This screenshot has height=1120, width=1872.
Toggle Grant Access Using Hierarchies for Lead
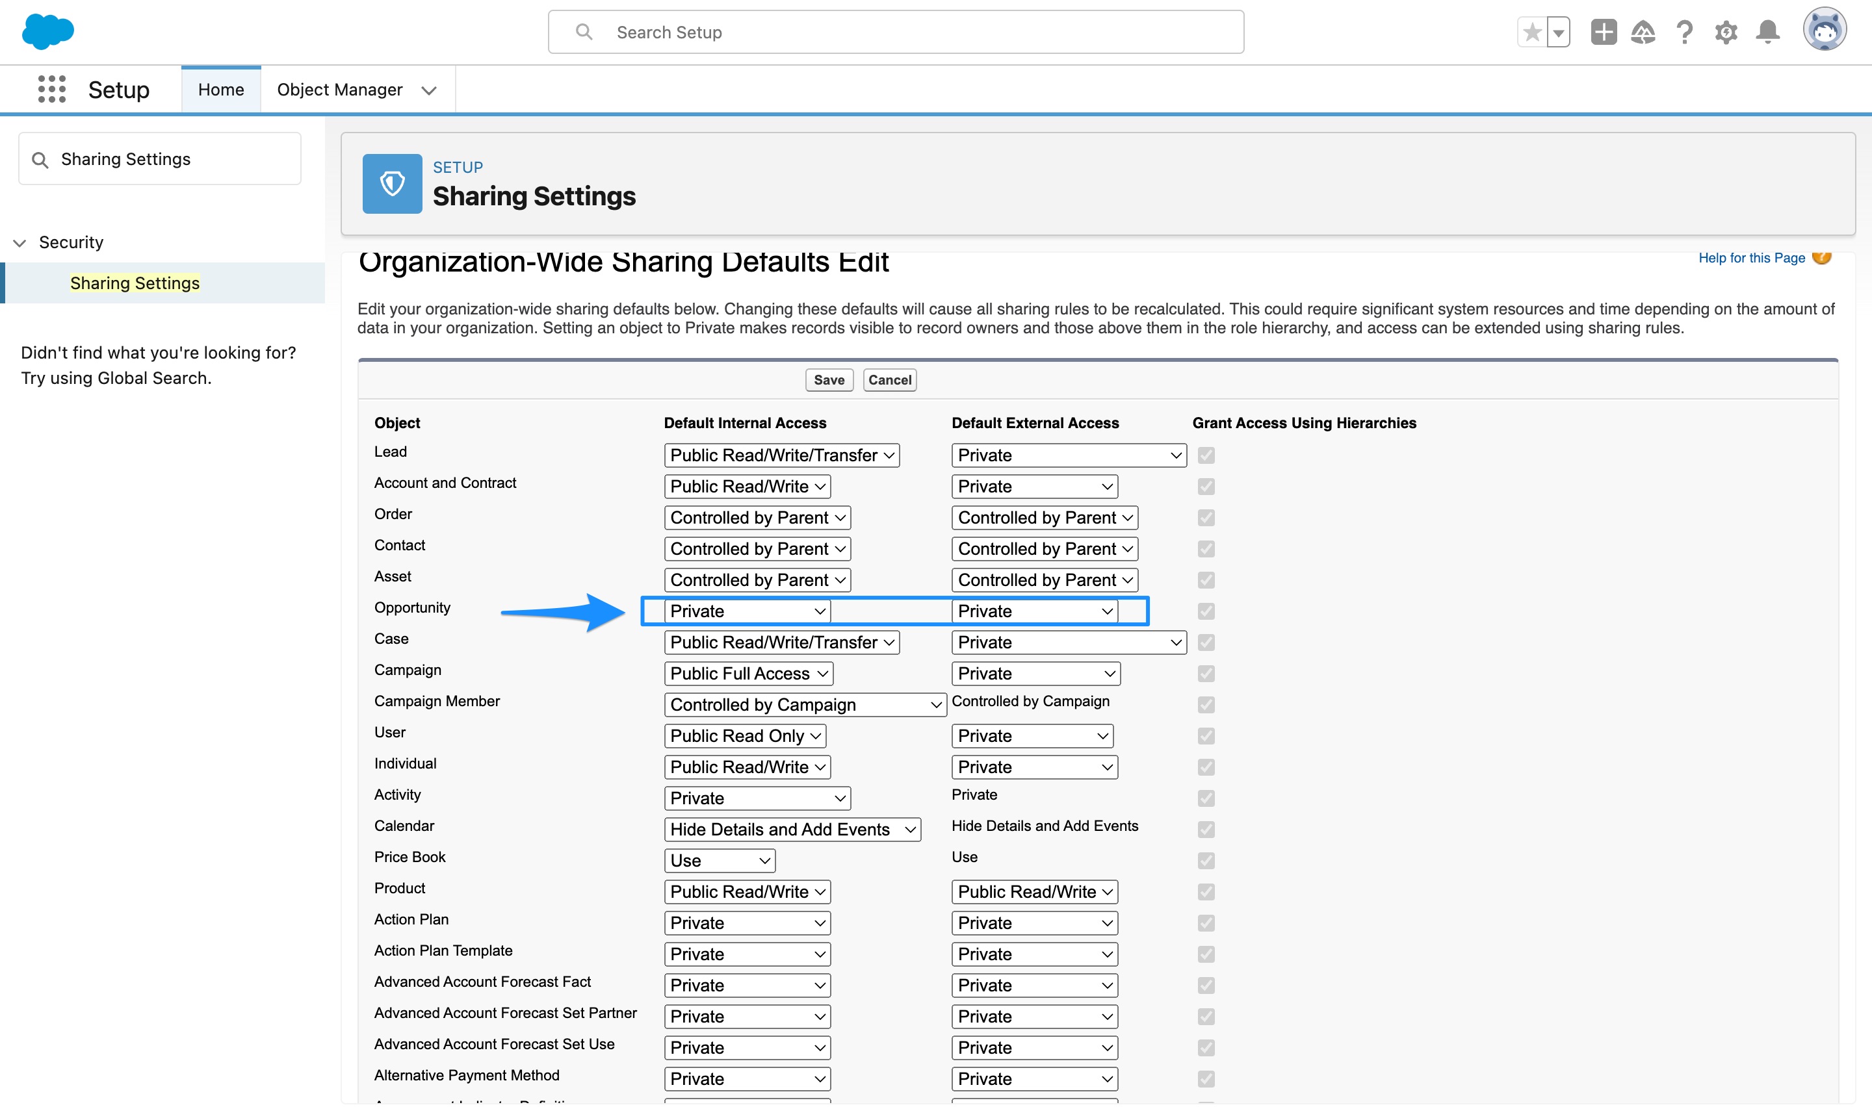(1206, 455)
